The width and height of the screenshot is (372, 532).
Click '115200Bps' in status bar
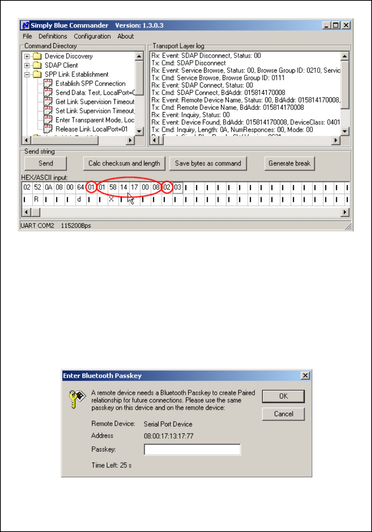point(76,225)
